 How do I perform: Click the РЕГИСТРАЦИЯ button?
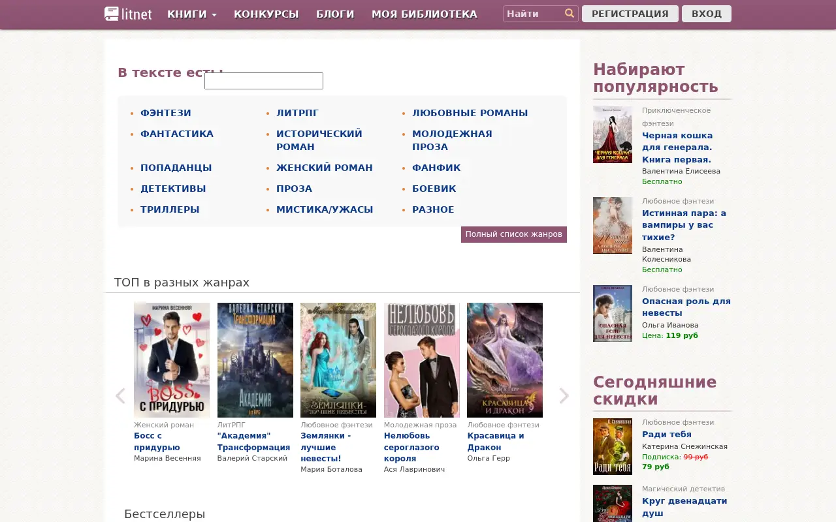tap(630, 14)
